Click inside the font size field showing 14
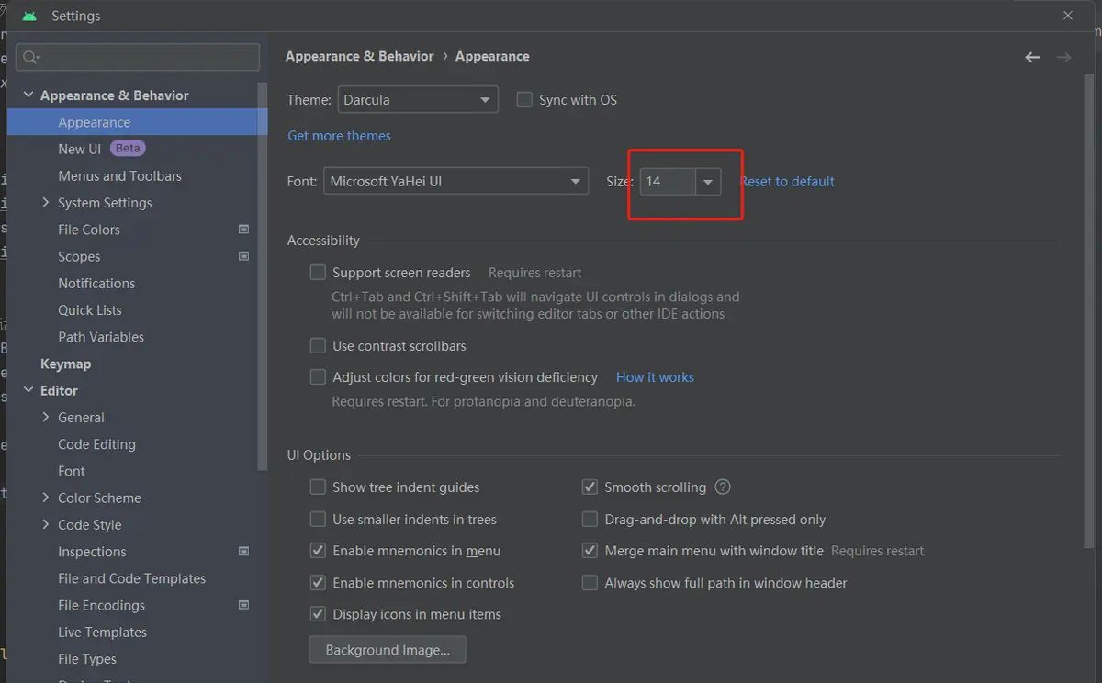Image resolution: width=1102 pixels, height=683 pixels. pyautogui.click(x=669, y=181)
